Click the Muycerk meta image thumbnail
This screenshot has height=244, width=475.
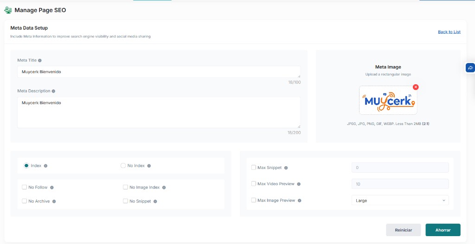pyautogui.click(x=388, y=100)
